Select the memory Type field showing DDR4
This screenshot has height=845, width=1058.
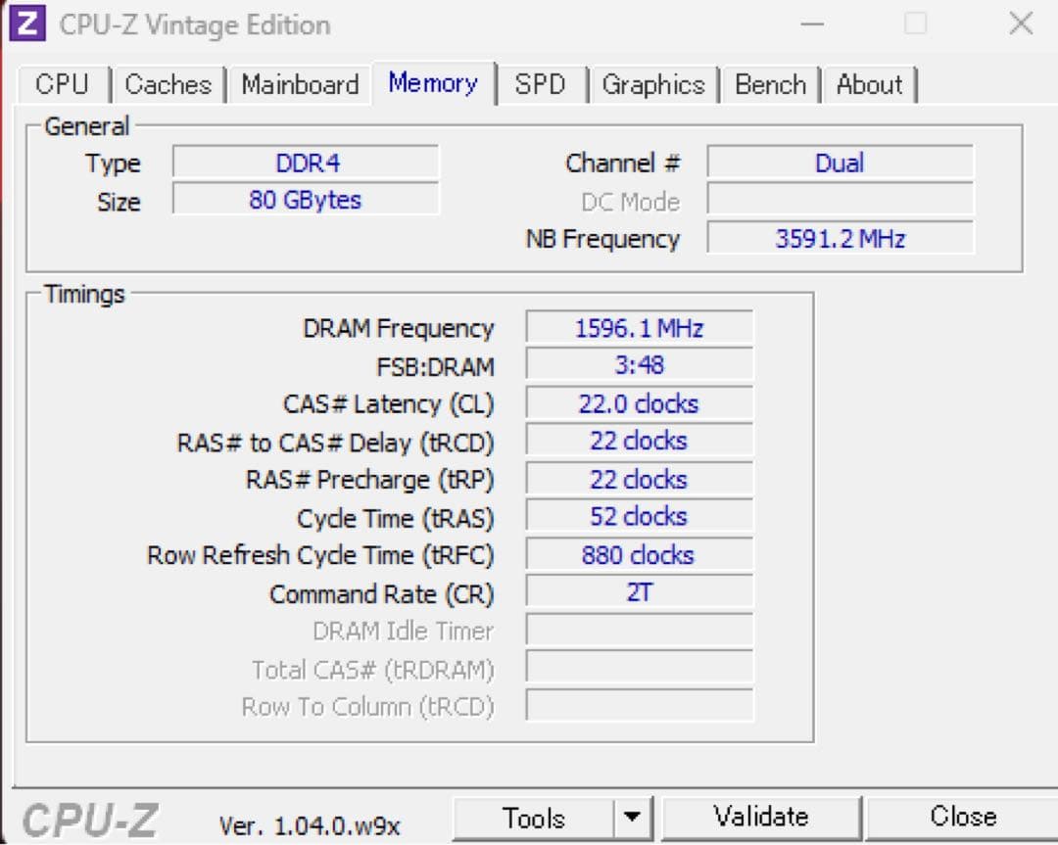coord(307,163)
